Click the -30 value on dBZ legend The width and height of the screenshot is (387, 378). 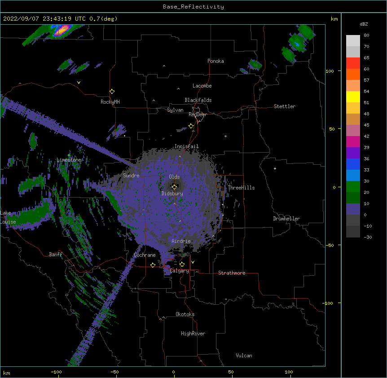pos(368,237)
